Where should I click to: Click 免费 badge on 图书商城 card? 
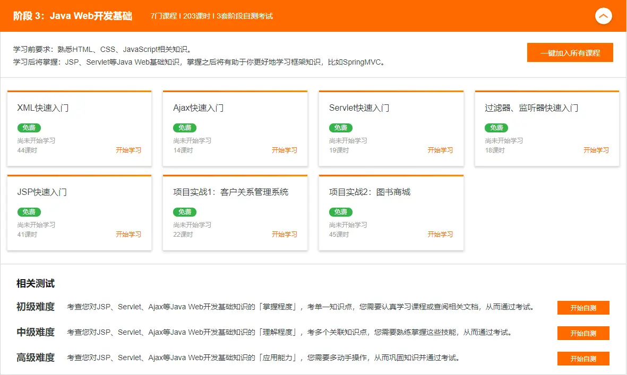coord(341,212)
